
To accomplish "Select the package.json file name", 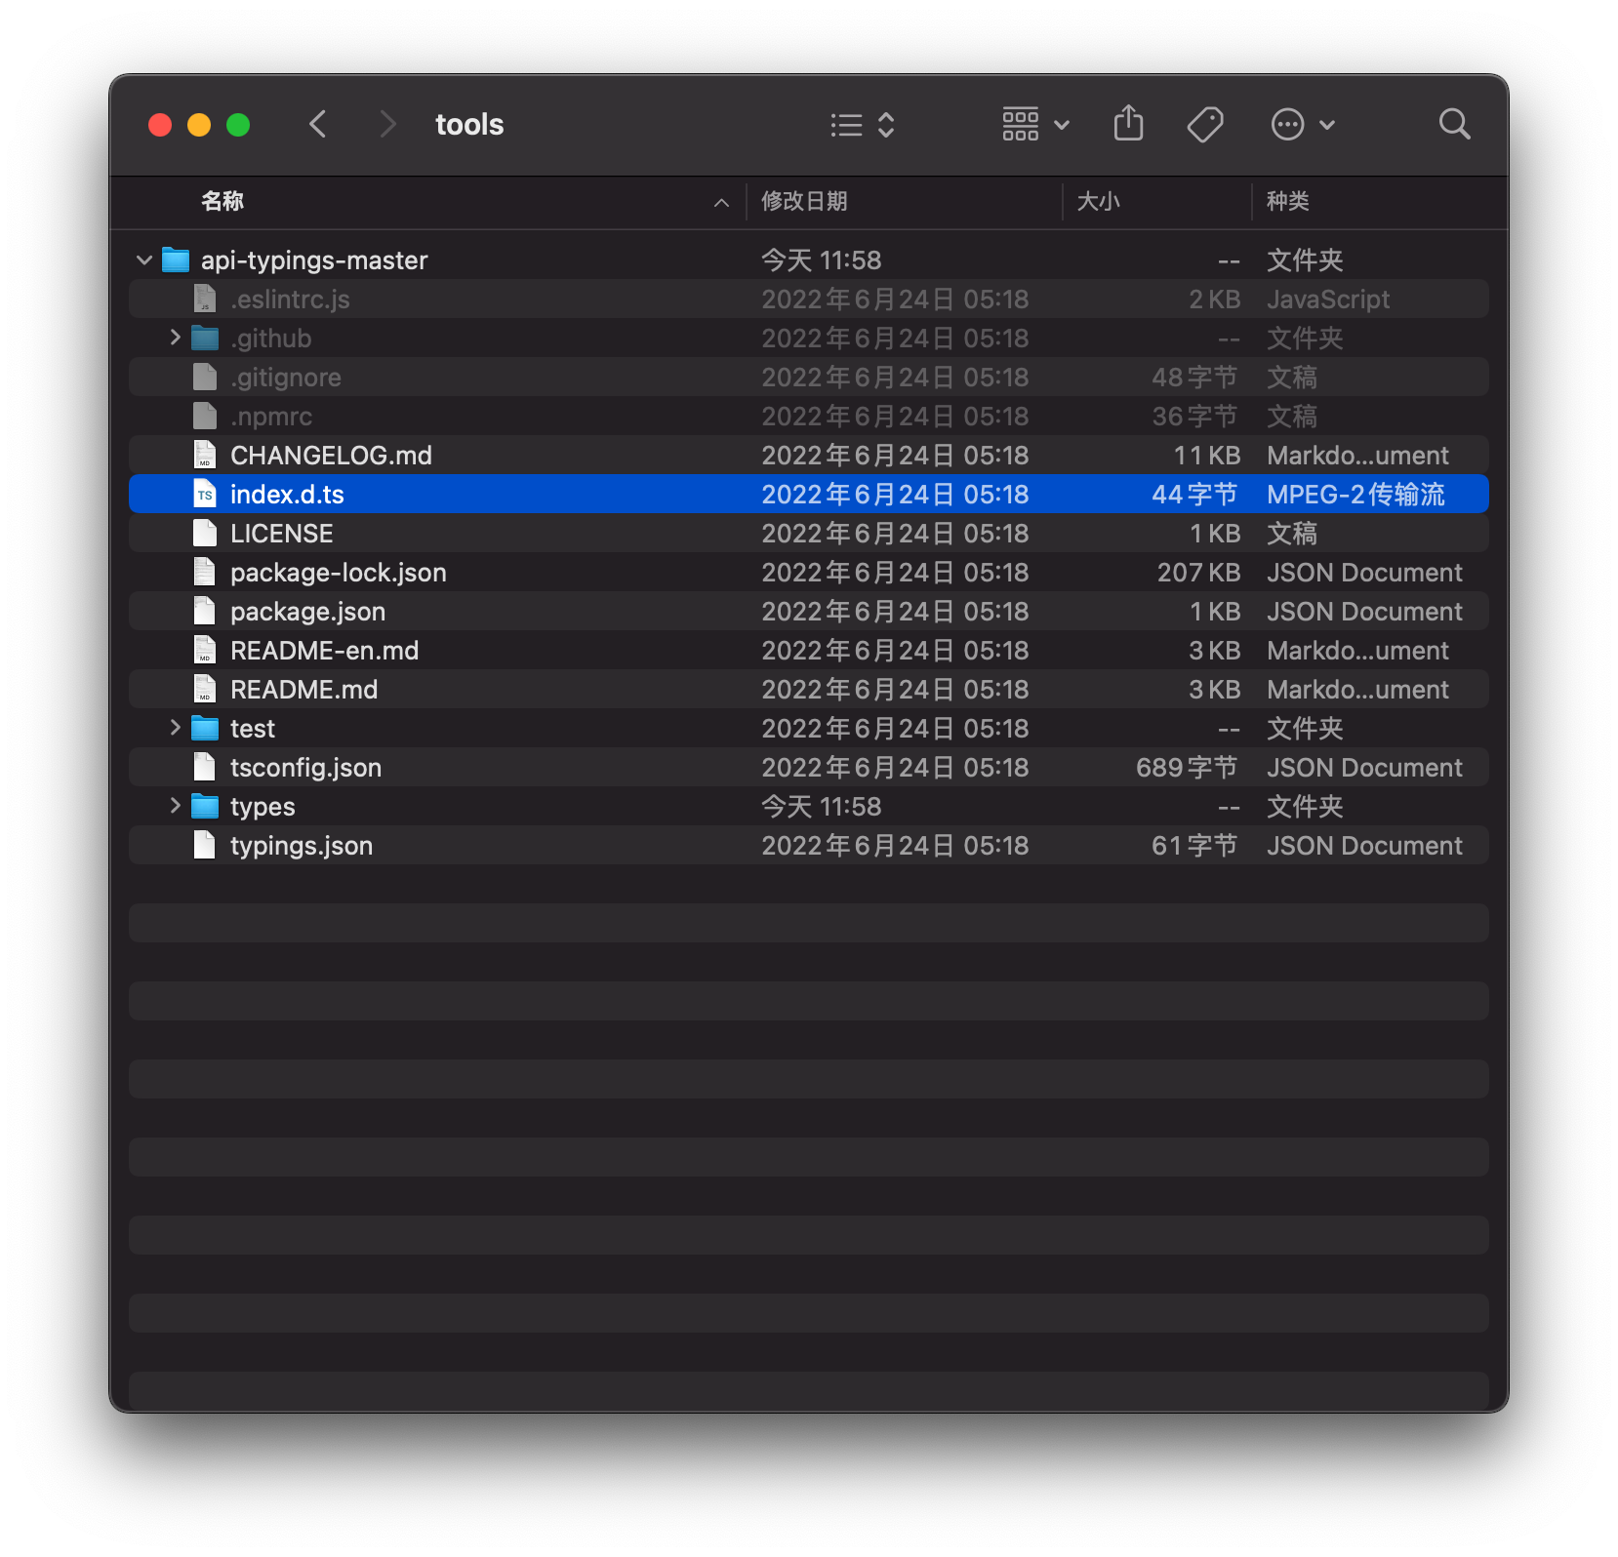I will (307, 612).
